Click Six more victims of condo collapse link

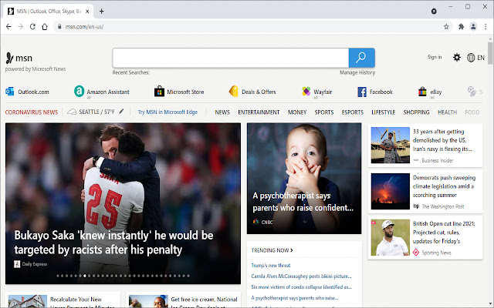coord(301,287)
